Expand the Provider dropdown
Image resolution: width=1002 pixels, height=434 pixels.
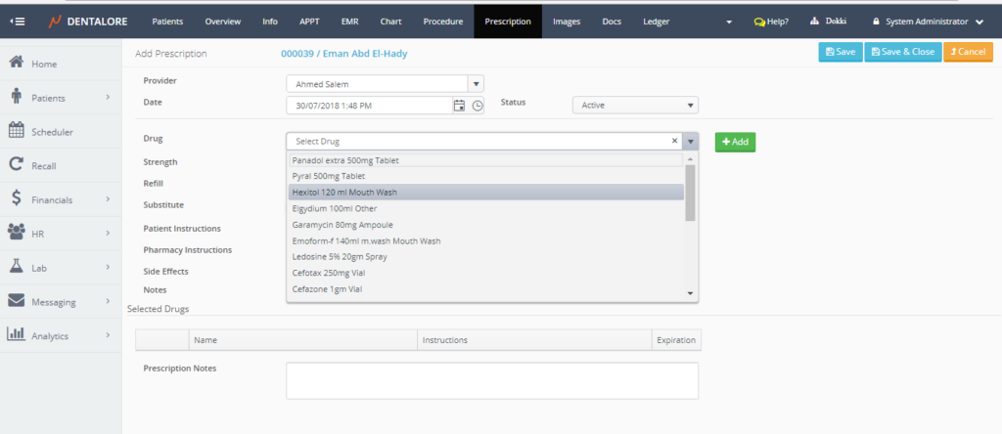(x=476, y=84)
